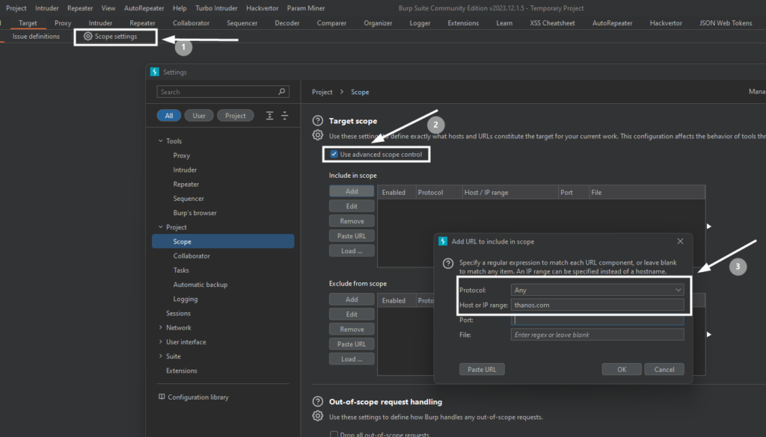Select Automatic backup in settings tree
The width and height of the screenshot is (766, 437).
(x=200, y=285)
